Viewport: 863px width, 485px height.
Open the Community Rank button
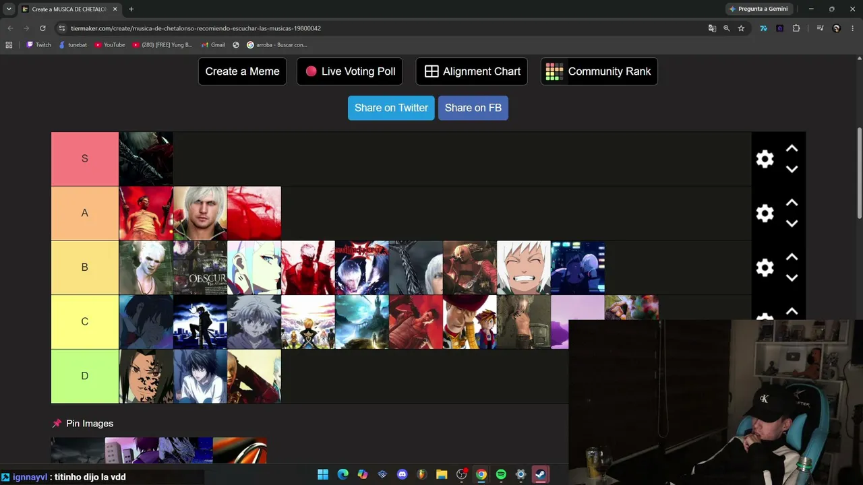(x=599, y=71)
